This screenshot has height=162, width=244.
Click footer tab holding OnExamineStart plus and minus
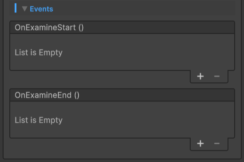[209, 77]
